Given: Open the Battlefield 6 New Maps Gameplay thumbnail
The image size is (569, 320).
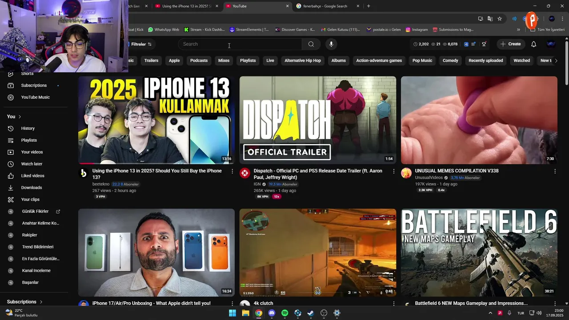Looking at the screenshot, I should [479, 252].
